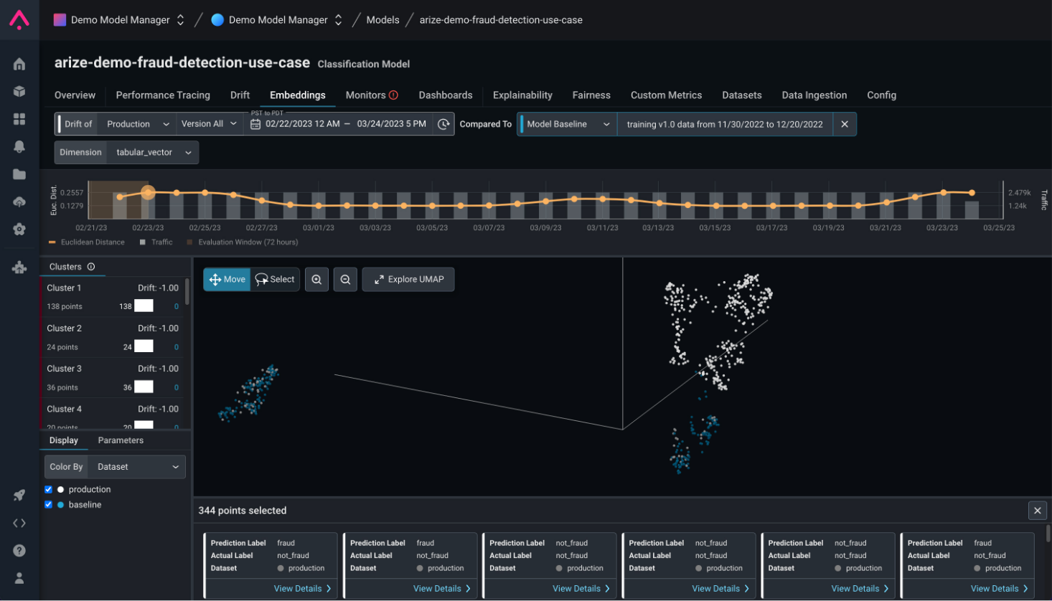
Task: Click the white bar swatch in Cluster 2
Action: click(144, 346)
